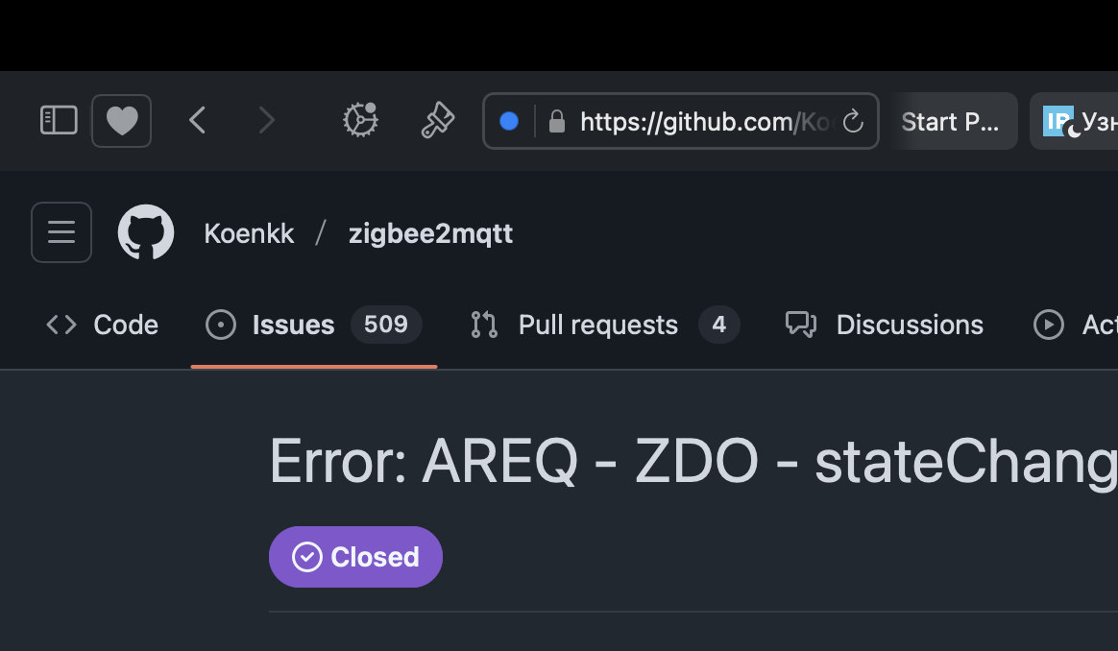1118x651 pixels.
Task: Open GitHub hamburger navigation menu
Action: point(61,232)
